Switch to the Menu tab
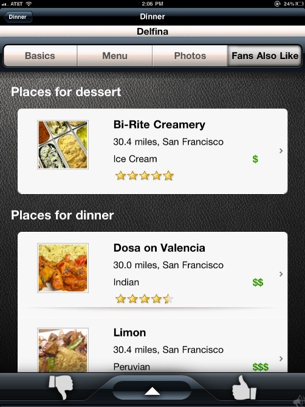 115,55
